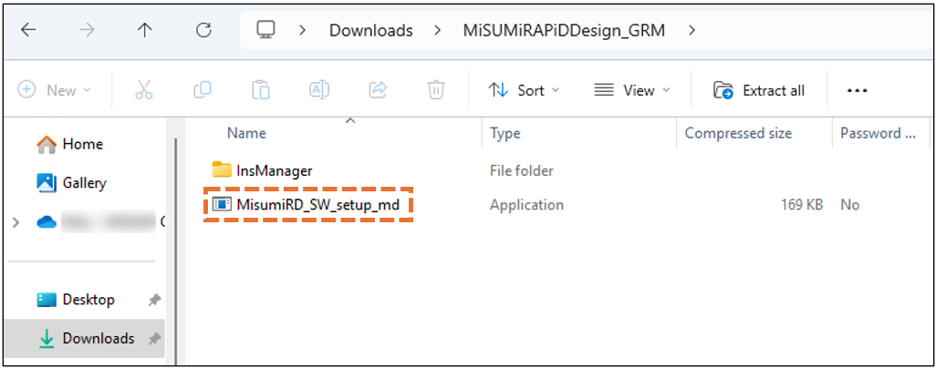The image size is (936, 369).
Task: Go to Gallery in the sidebar
Action: (x=84, y=183)
